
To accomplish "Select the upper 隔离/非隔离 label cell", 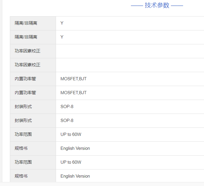I will tap(26, 23).
